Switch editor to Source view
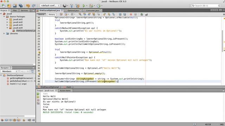 click(41, 14)
